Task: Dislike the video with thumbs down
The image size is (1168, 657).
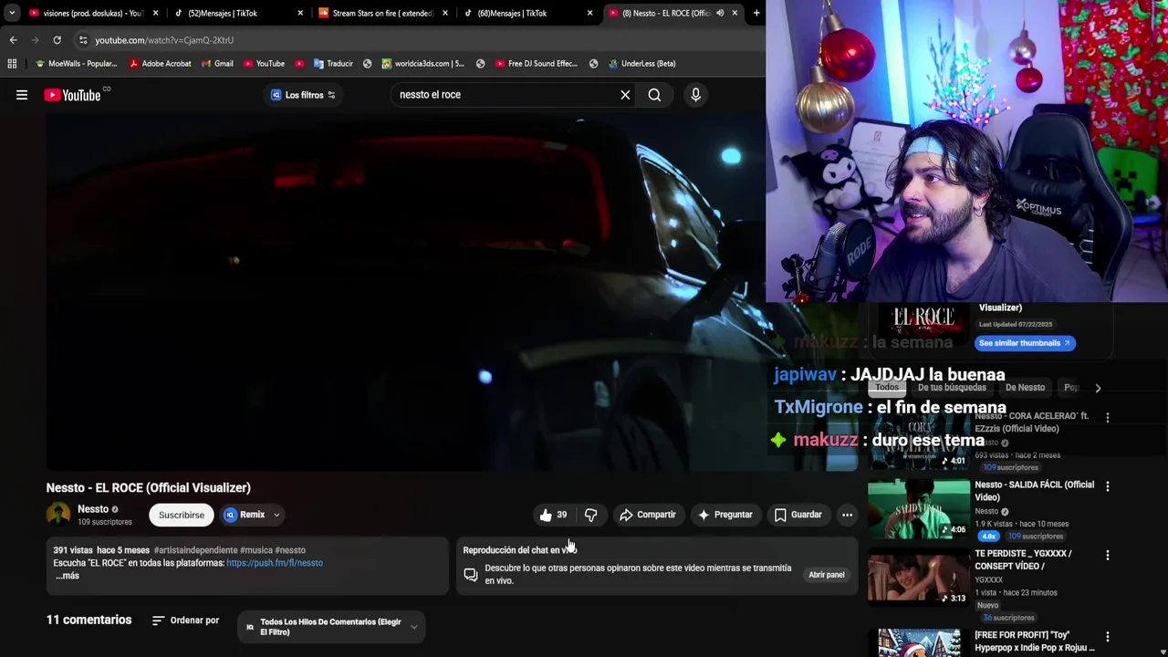Action: [590, 515]
